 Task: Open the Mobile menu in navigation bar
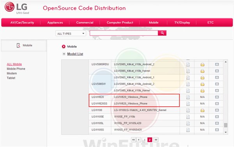point(154,23)
